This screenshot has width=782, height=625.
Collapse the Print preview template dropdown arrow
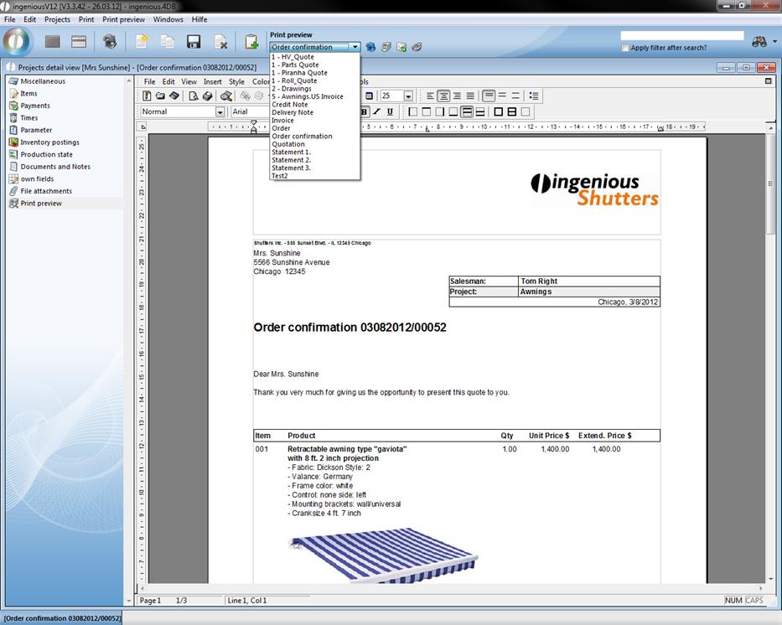[x=355, y=48]
